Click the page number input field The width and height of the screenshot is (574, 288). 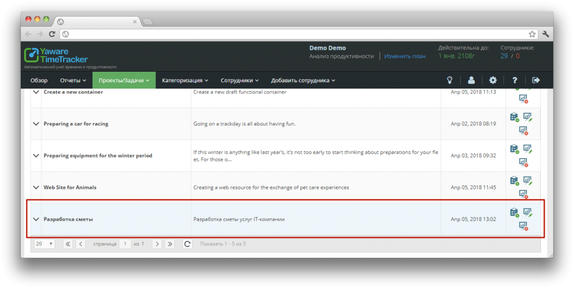coord(125,244)
